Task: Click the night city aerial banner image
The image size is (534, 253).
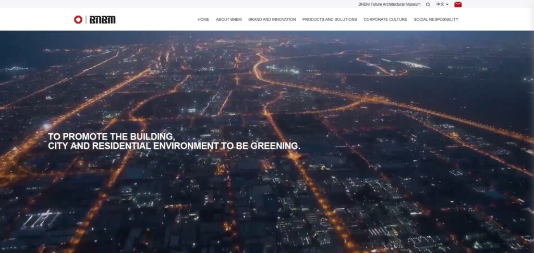Action: [x=365, y=198]
